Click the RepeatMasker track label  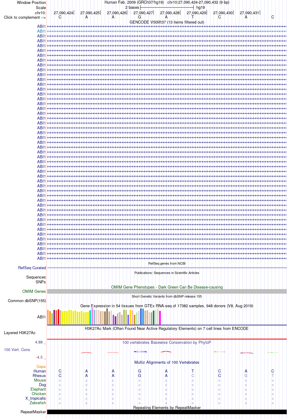[33, 412]
